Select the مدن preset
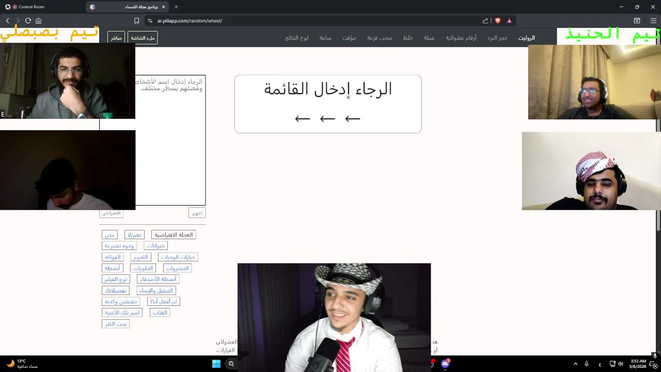 click(x=109, y=235)
